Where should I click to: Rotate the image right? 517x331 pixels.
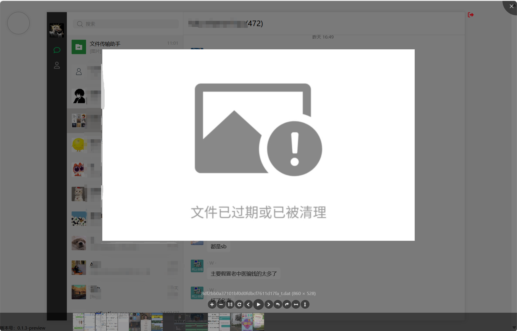point(287,304)
